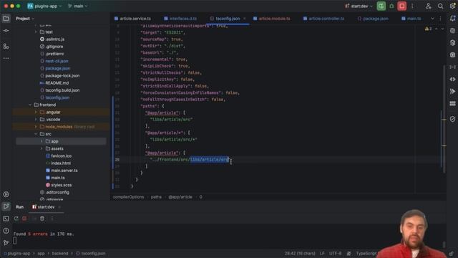Screen dimensions: 458x258
Task: Switch to package.json editor tab
Action: click(x=373, y=19)
